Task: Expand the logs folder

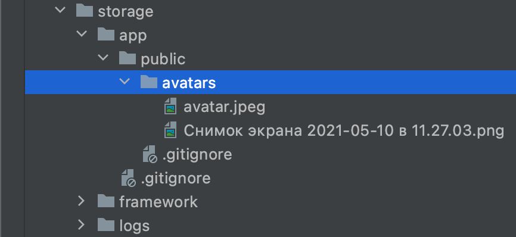Action: (x=81, y=224)
